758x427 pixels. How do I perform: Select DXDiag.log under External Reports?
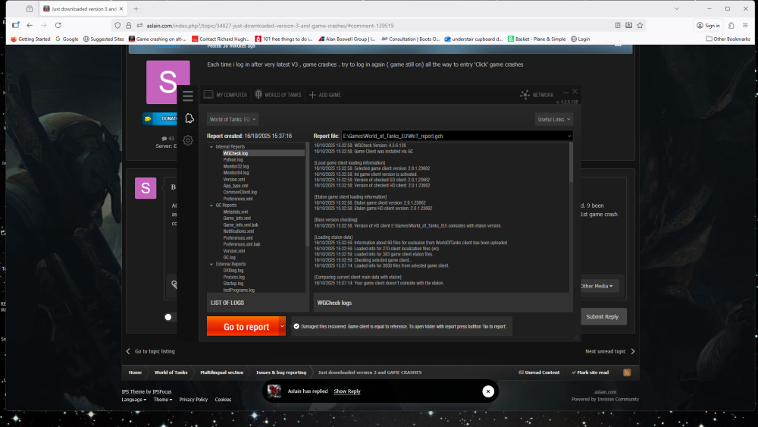(x=233, y=270)
